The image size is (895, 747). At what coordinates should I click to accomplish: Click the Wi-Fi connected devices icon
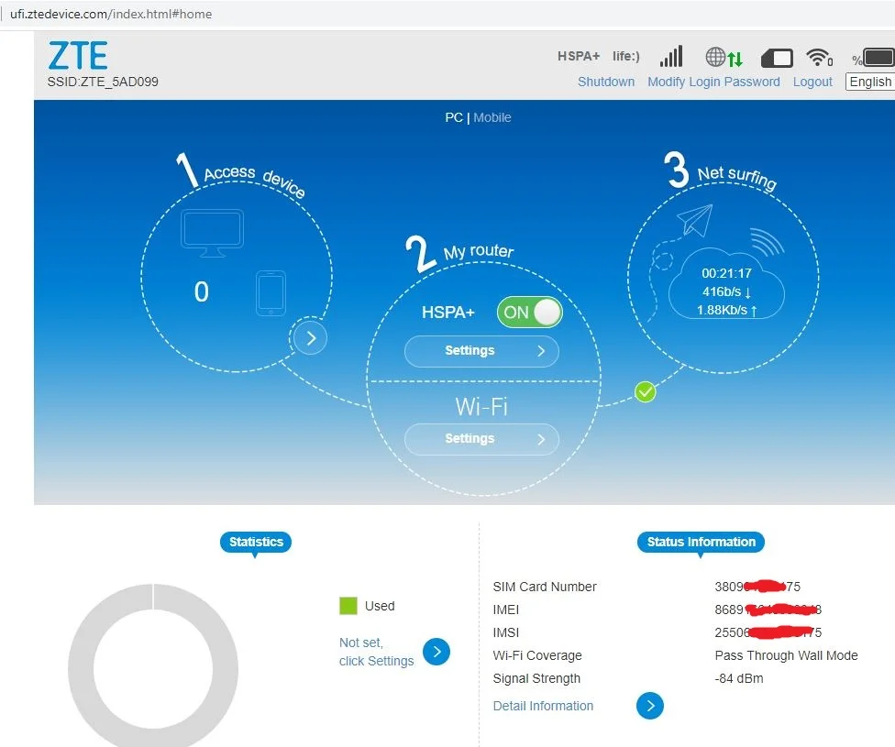[x=819, y=57]
